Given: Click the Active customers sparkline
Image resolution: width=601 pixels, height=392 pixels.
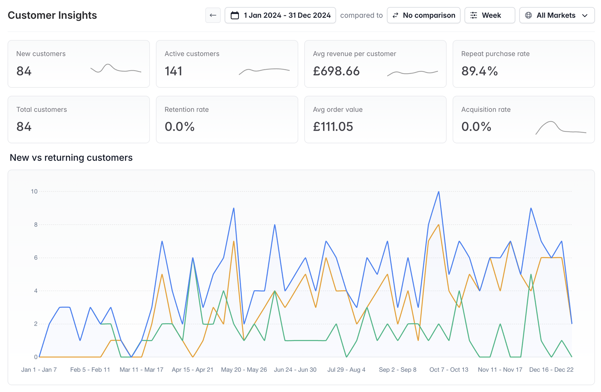Looking at the screenshot, I should point(264,71).
